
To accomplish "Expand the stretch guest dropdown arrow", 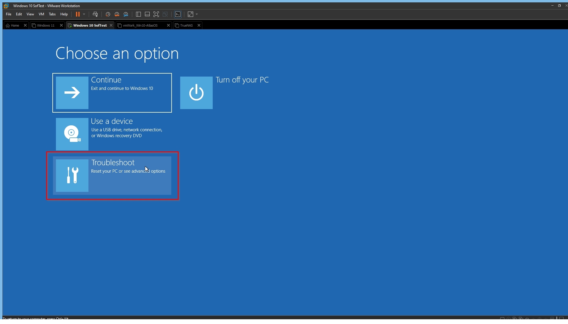I will click(x=197, y=14).
